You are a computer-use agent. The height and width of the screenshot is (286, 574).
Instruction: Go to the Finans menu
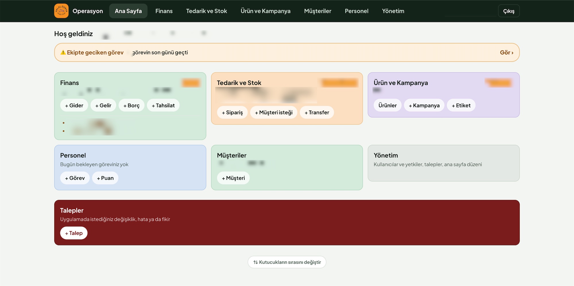164,11
